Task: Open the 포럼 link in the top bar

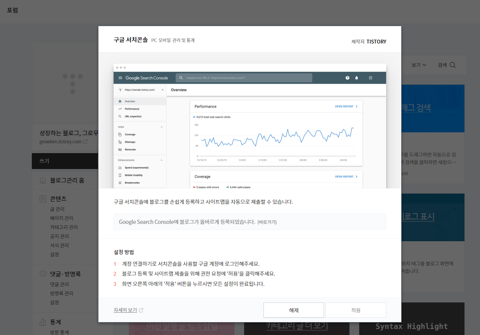Action: pos(12,10)
